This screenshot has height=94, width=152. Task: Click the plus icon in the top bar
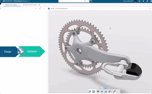click(x=143, y=1)
